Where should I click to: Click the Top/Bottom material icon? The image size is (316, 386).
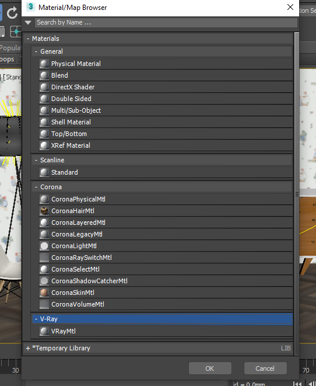(x=44, y=134)
